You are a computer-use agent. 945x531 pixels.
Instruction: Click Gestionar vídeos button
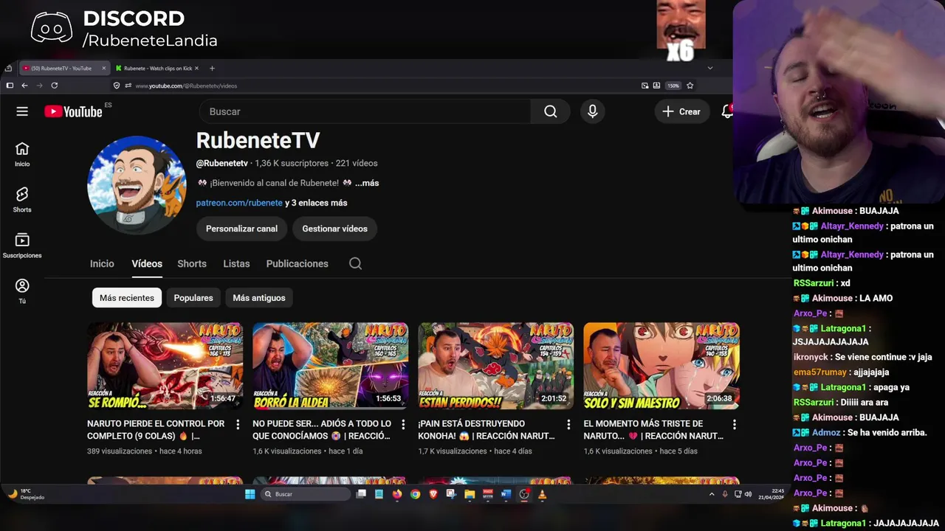[334, 229]
